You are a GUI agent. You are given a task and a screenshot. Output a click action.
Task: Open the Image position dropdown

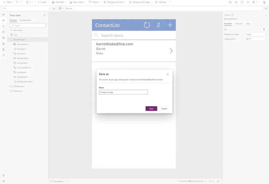(x=257, y=39)
